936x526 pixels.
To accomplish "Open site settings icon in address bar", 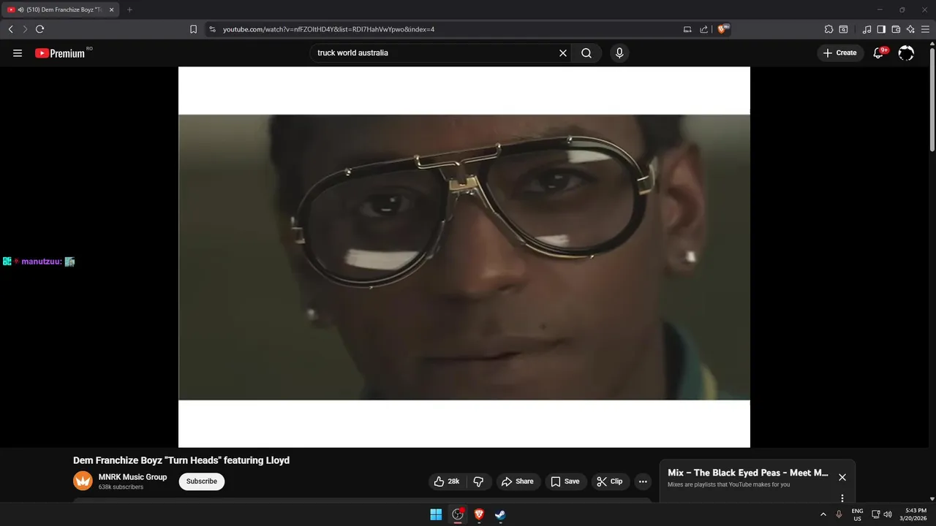I will point(212,29).
